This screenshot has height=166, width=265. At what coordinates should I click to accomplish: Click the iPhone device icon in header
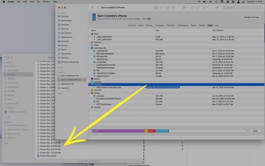[94, 16]
